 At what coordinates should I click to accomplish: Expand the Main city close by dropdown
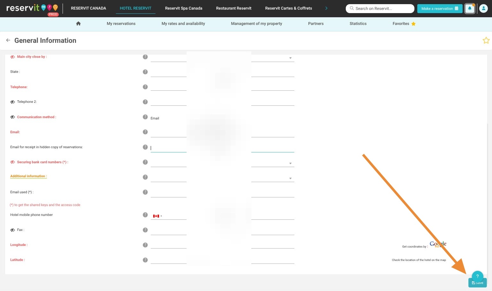pos(290,58)
